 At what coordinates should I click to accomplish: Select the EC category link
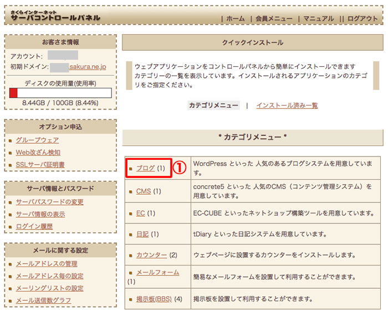141,213
